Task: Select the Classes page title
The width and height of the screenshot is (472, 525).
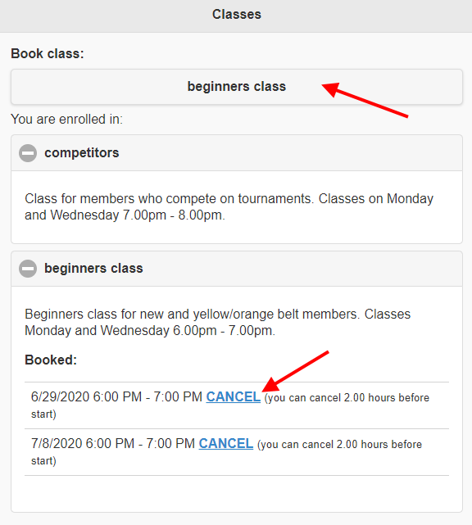Action: tap(237, 15)
